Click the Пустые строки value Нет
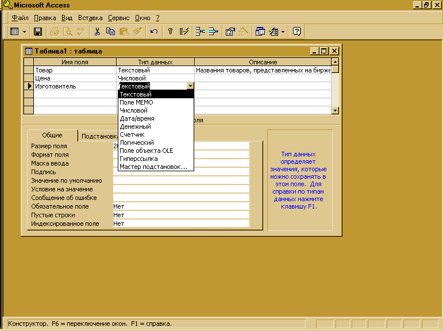Viewport: 443px width, 331px height. (181, 215)
